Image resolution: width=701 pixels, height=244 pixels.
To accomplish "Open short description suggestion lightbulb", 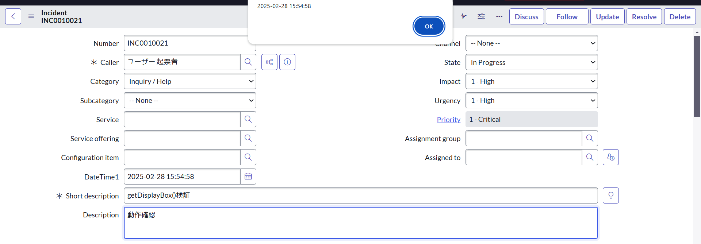I will (611, 195).
